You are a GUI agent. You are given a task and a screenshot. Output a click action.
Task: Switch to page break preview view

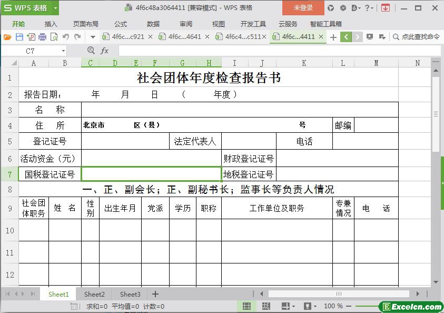(266, 306)
